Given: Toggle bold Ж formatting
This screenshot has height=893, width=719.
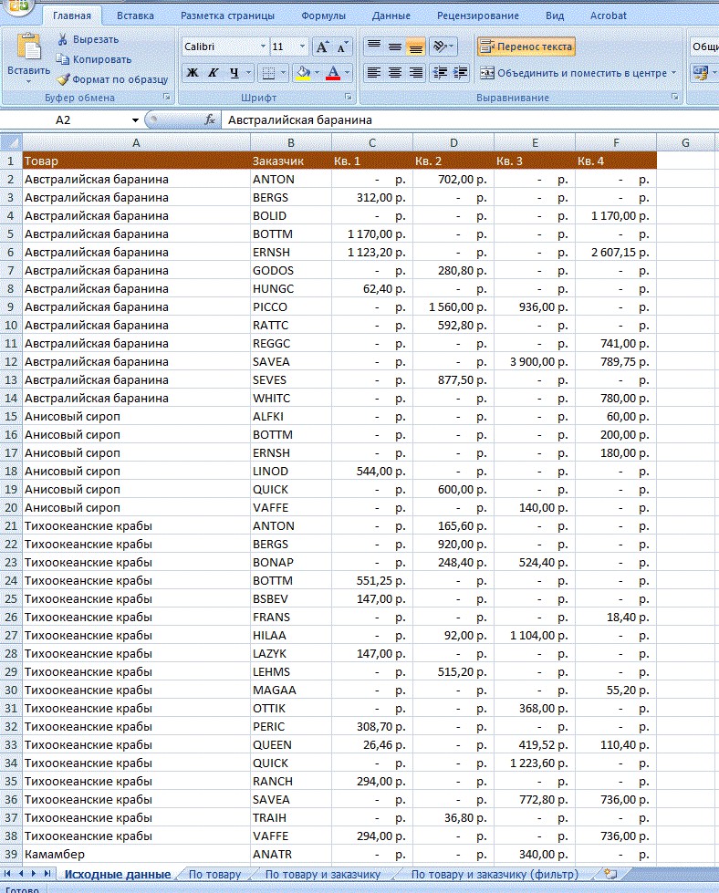Looking at the screenshot, I should pos(193,72).
